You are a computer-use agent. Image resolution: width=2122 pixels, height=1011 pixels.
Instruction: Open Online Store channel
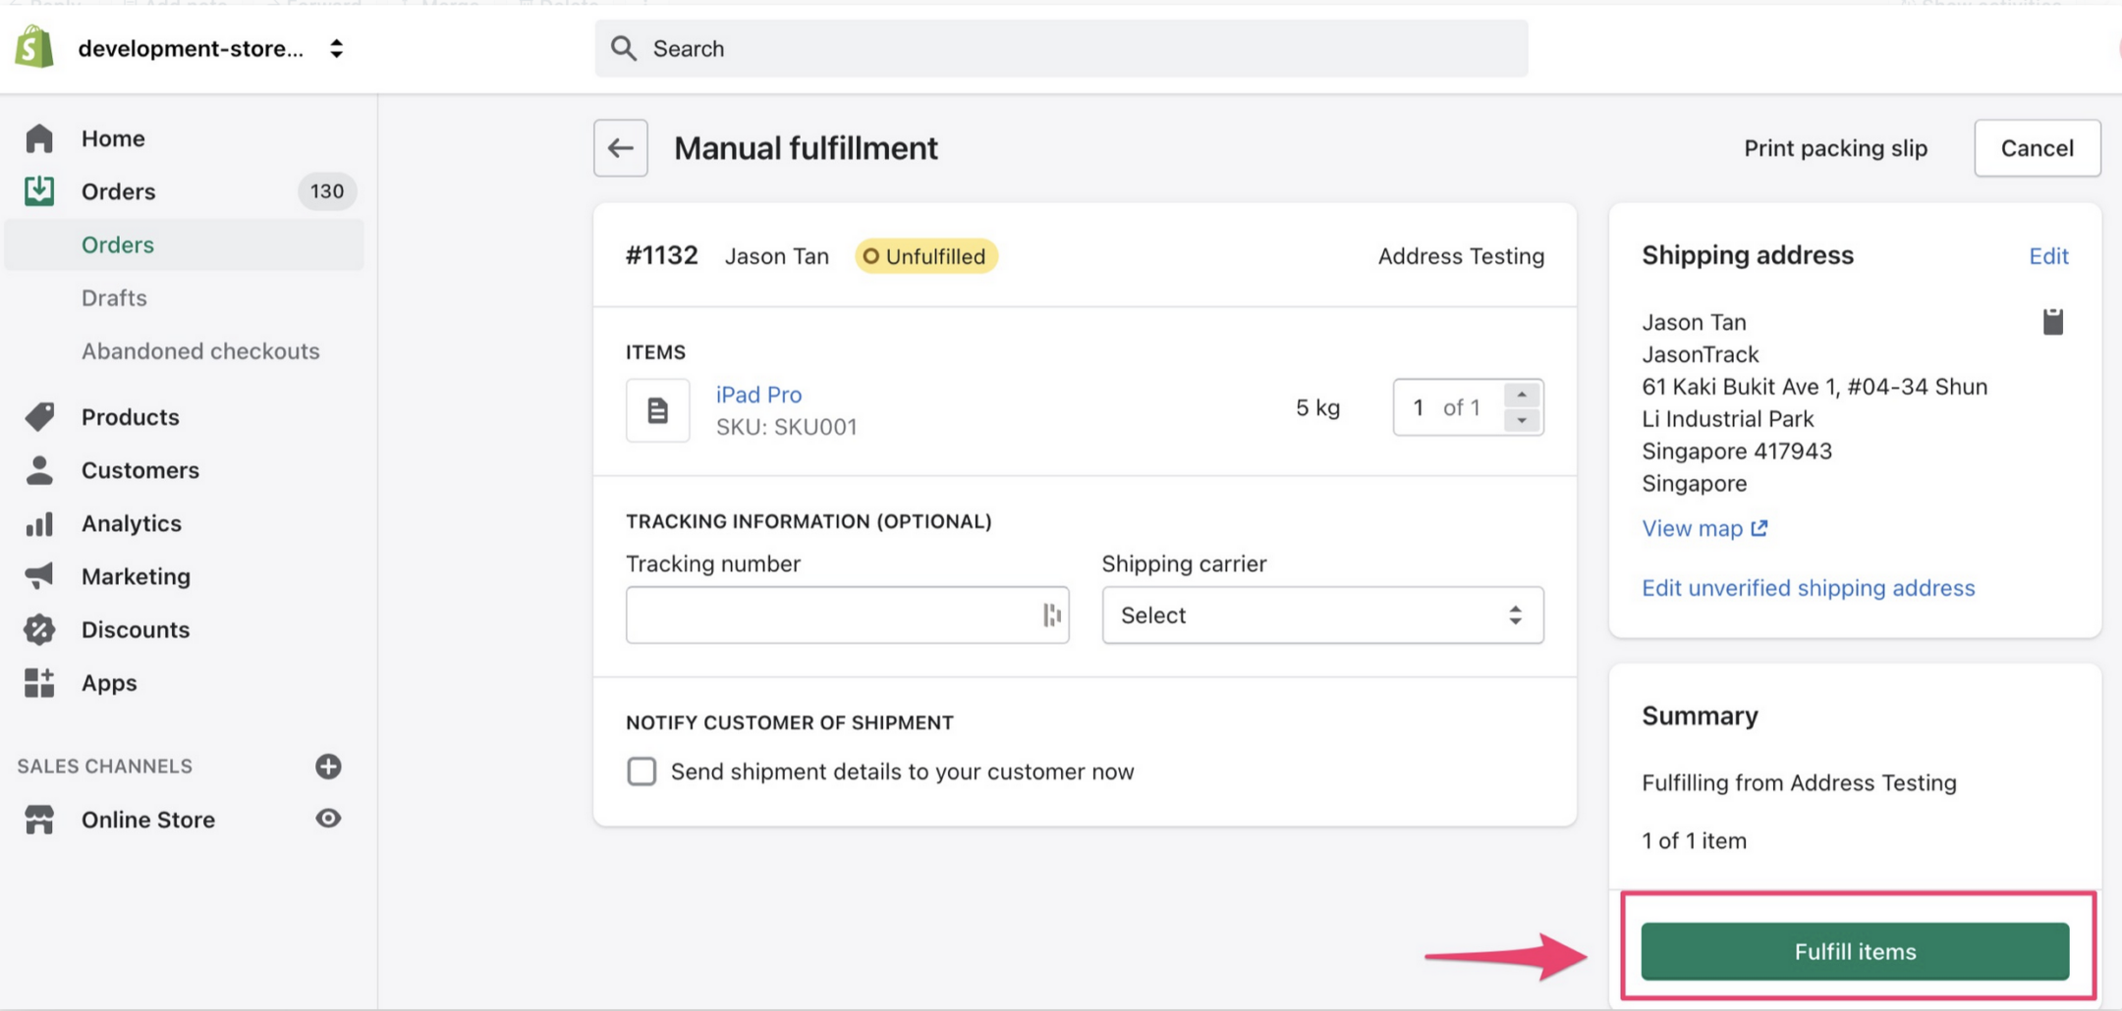click(x=148, y=820)
